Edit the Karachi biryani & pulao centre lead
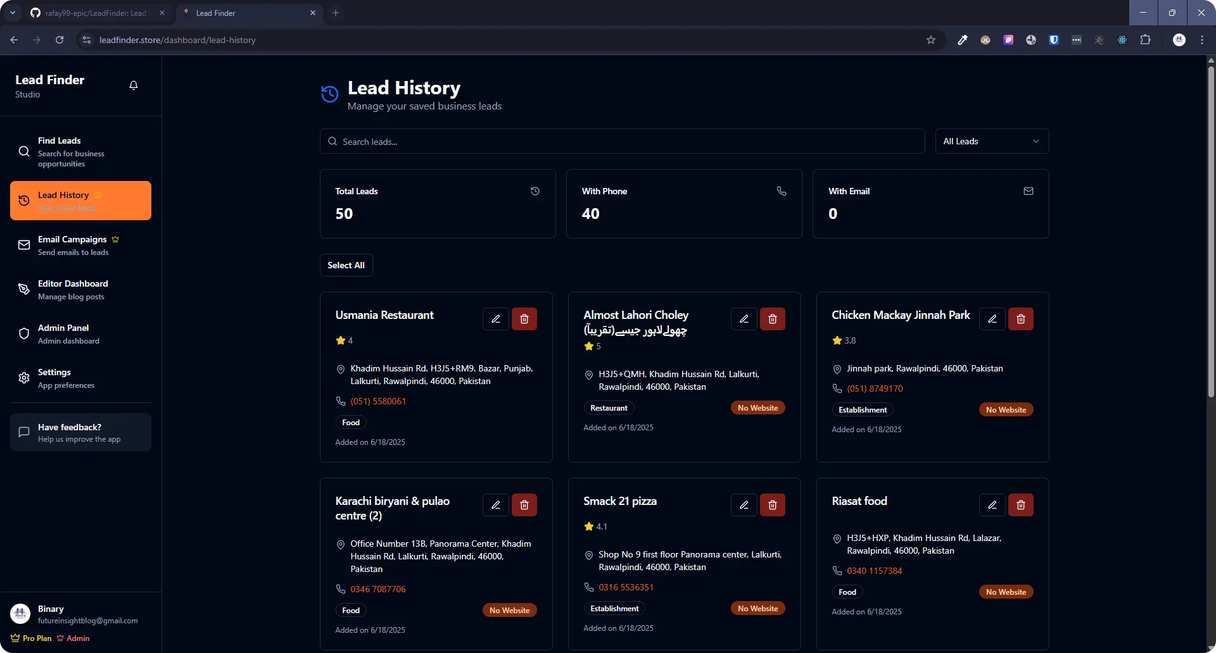The width and height of the screenshot is (1216, 653). pyautogui.click(x=496, y=505)
